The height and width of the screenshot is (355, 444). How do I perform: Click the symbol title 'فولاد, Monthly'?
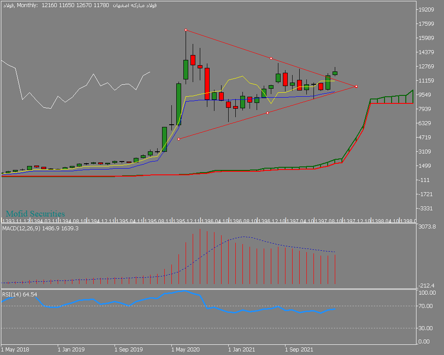pos(20,5)
